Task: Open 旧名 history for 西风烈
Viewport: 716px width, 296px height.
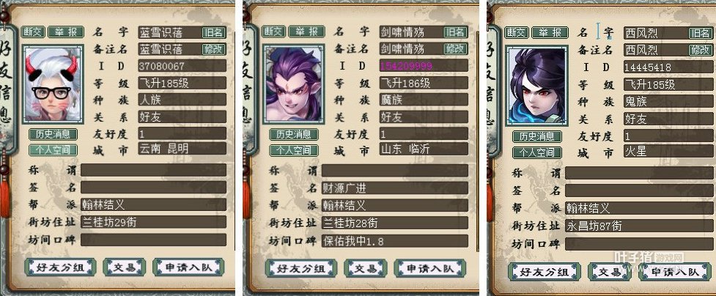Action: click(700, 33)
